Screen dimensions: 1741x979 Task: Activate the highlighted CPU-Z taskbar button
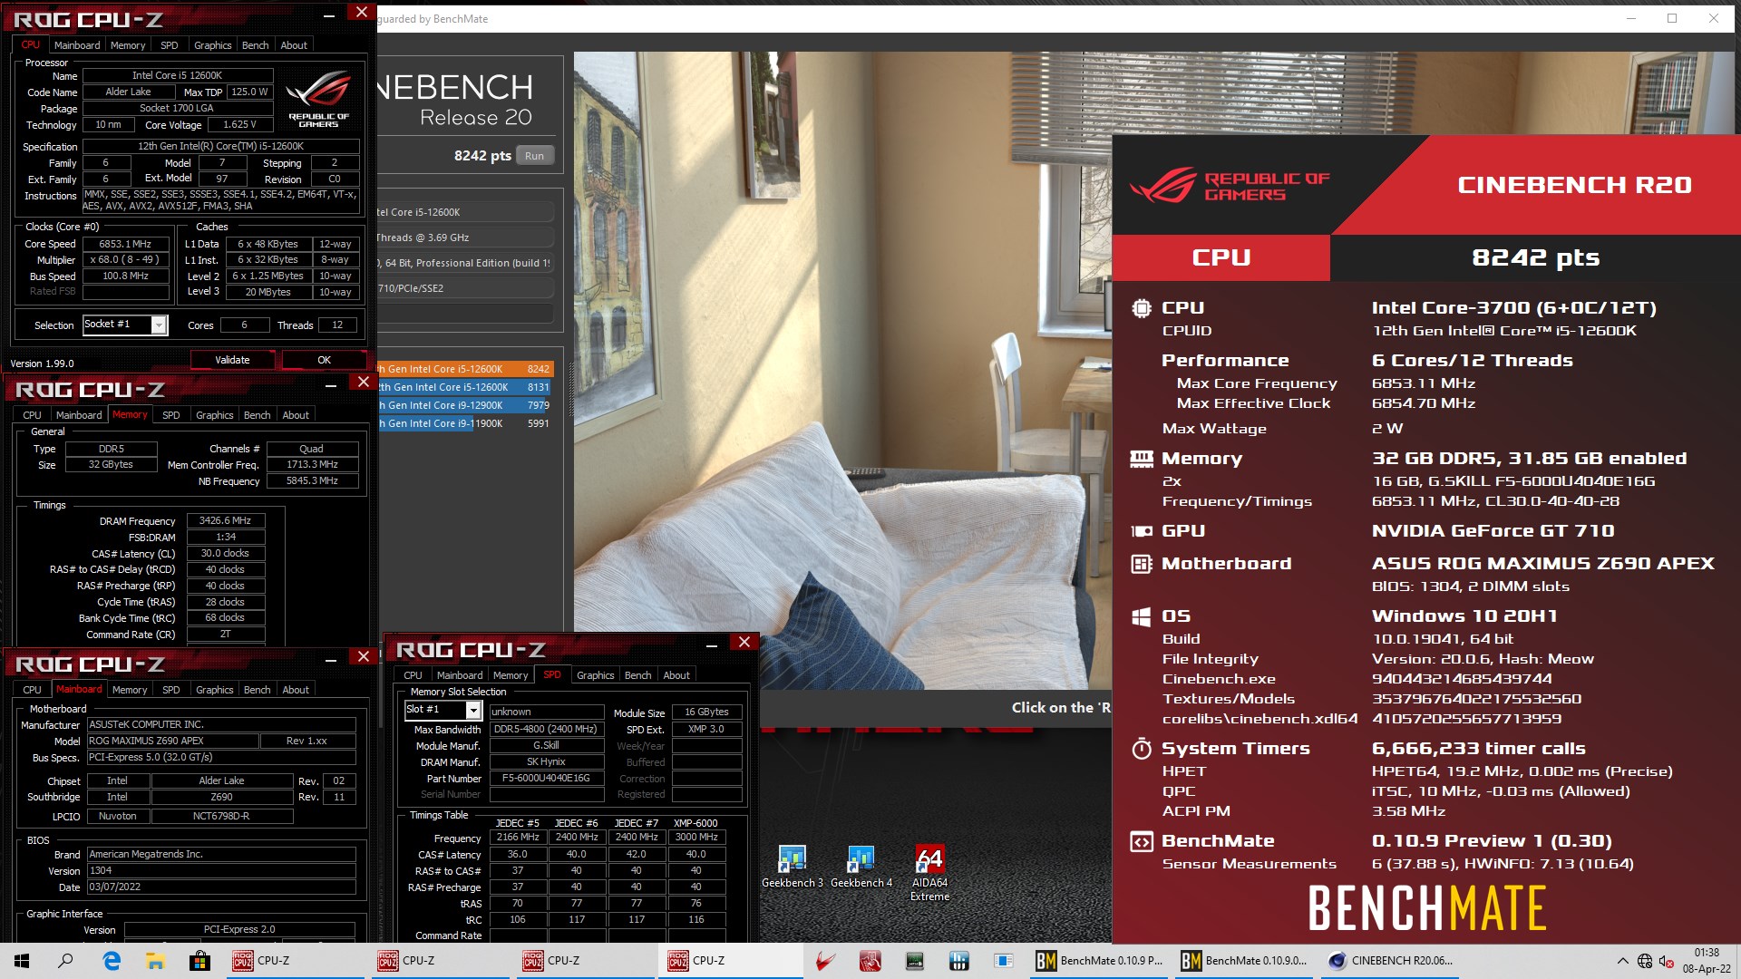[x=730, y=961]
